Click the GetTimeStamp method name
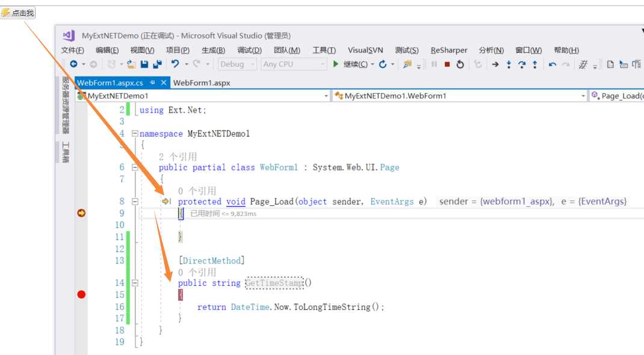644x355 pixels. 274,283
